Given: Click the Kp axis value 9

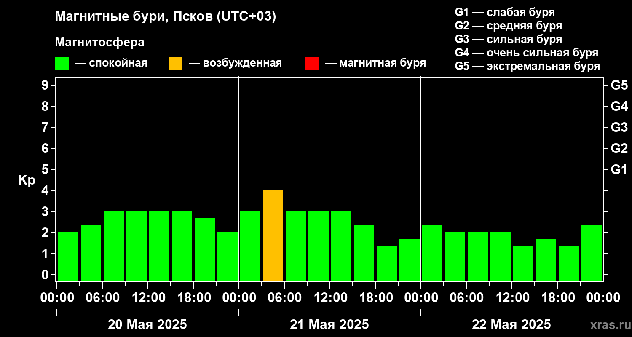Looking at the screenshot, I should pos(46,85).
